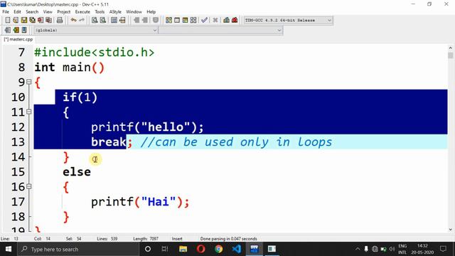Open Find using the toolbar icon
The image size is (455, 256).
(x=95, y=20)
